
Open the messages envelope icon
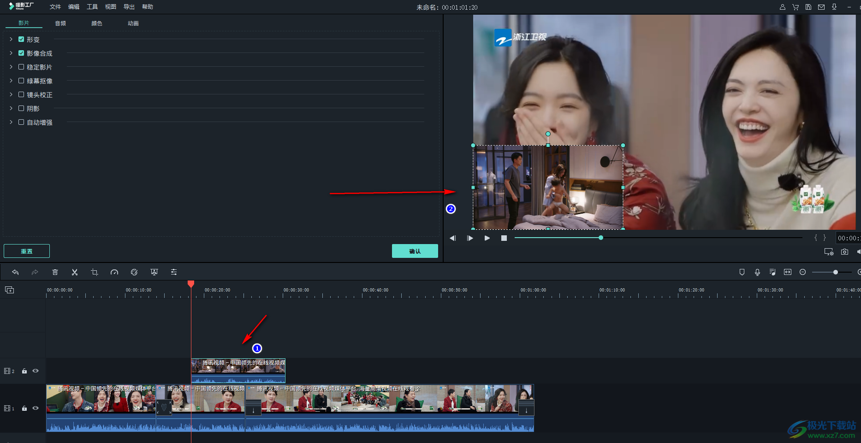[821, 7]
